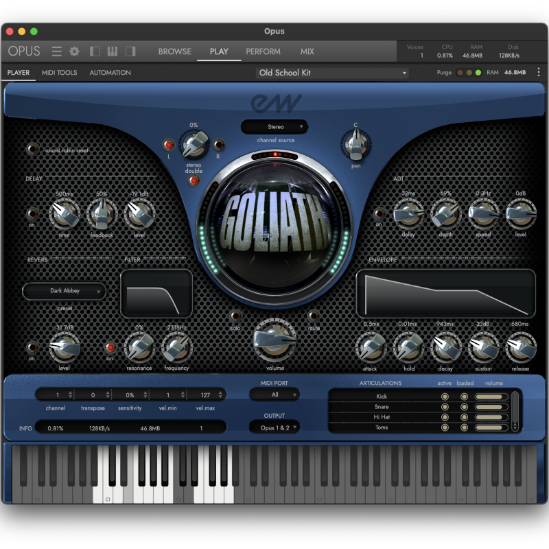Toggle Kick articulation active

click(x=445, y=397)
